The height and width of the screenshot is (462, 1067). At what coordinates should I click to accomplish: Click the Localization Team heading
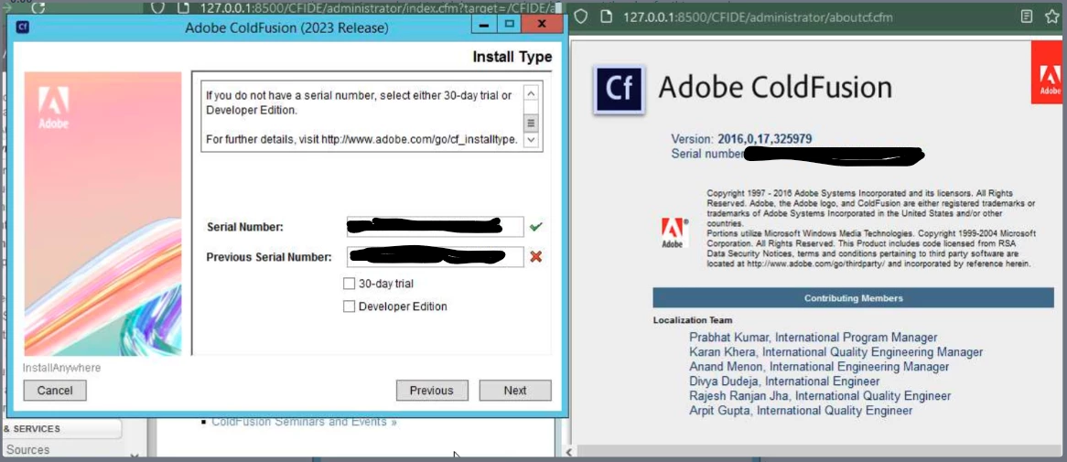pyautogui.click(x=693, y=320)
